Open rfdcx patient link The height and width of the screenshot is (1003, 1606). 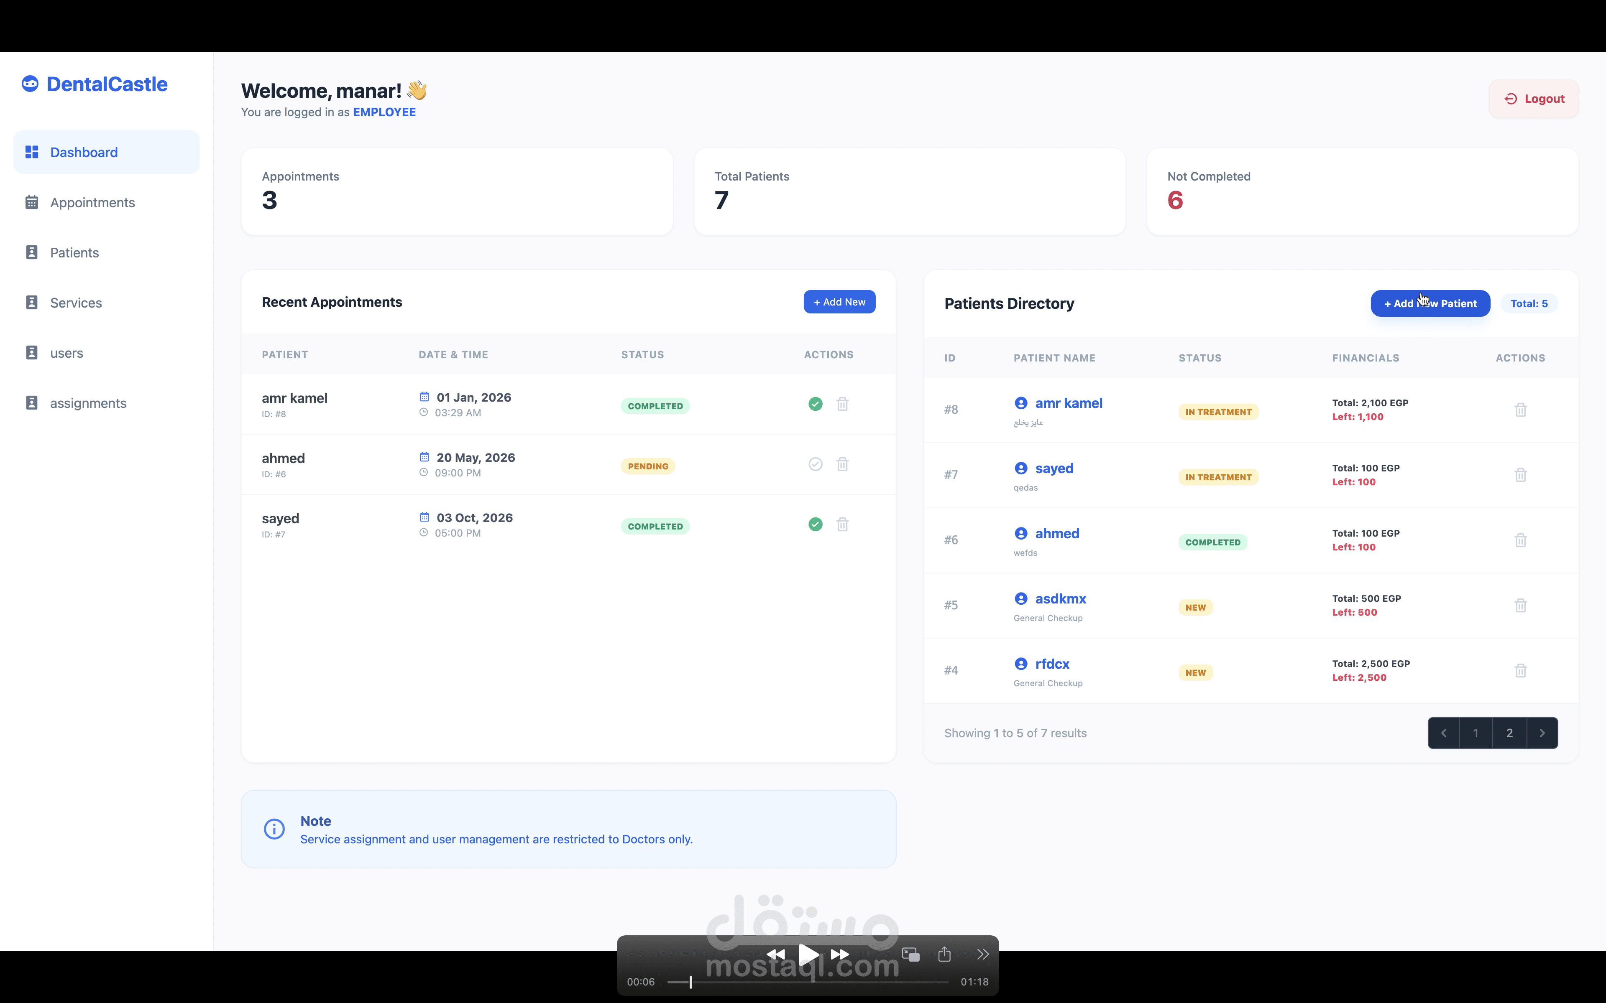pos(1052,664)
